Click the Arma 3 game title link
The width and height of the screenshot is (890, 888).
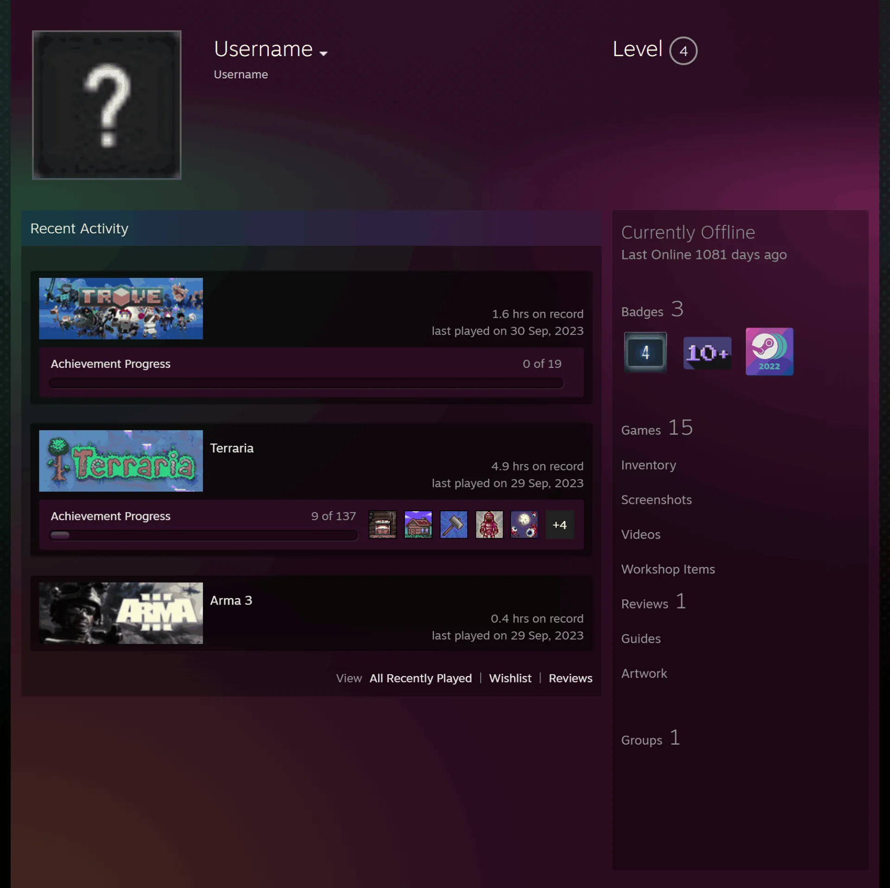(231, 600)
